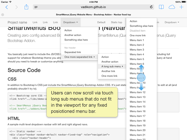
Task: Choose Something else here in first dropdown
Action: click(79, 40)
